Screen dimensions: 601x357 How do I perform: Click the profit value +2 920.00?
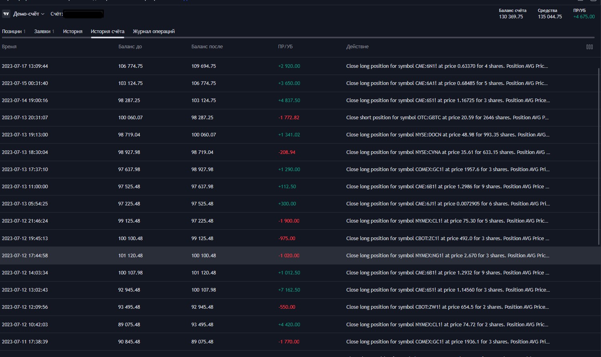289,66
